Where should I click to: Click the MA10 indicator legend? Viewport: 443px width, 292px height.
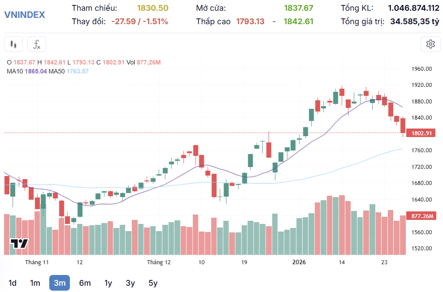[26, 71]
